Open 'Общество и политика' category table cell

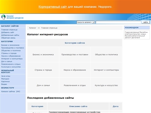pyautogui.click(x=106, y=55)
